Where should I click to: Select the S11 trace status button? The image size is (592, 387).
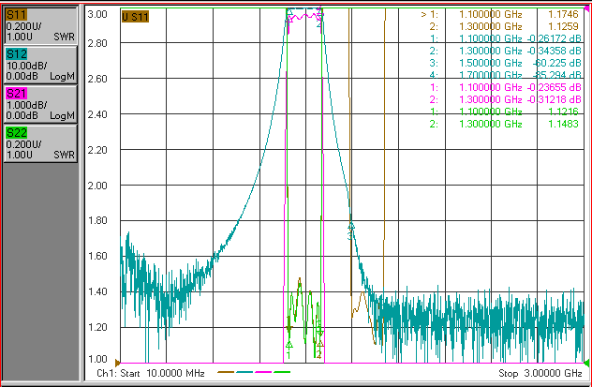coord(40,25)
